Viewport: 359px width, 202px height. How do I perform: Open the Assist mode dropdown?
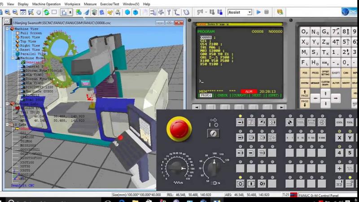(250, 13)
